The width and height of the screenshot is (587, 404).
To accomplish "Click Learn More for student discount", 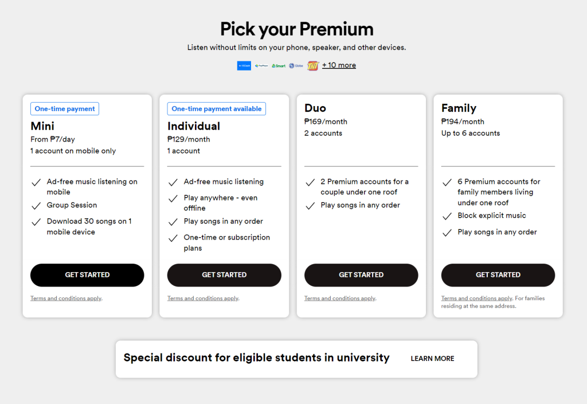I will click(x=432, y=359).
